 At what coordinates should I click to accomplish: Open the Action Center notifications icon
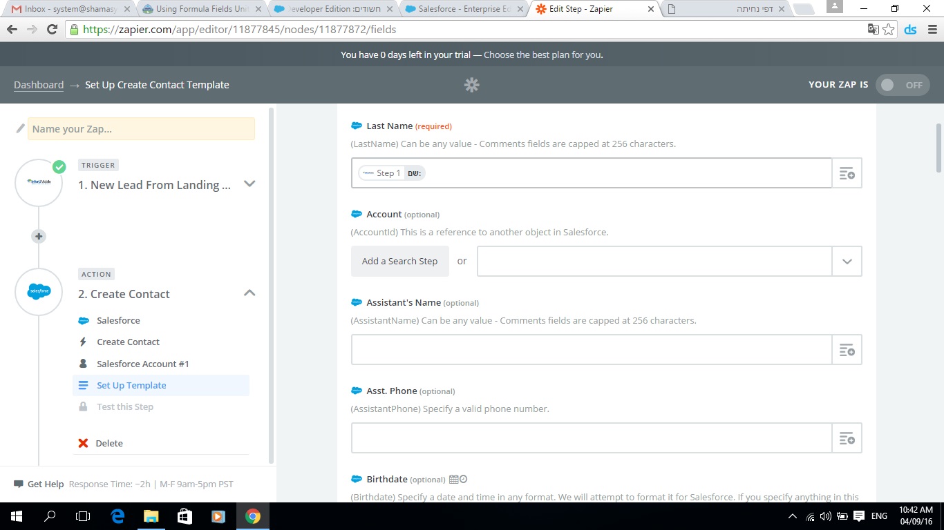click(859, 516)
